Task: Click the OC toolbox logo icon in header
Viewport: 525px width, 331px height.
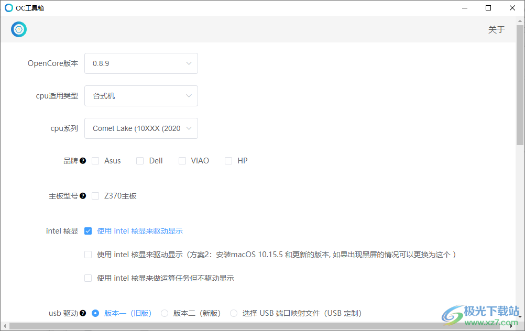Action: point(19,29)
